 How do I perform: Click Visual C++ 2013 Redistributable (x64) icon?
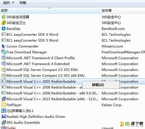coord(4,99)
